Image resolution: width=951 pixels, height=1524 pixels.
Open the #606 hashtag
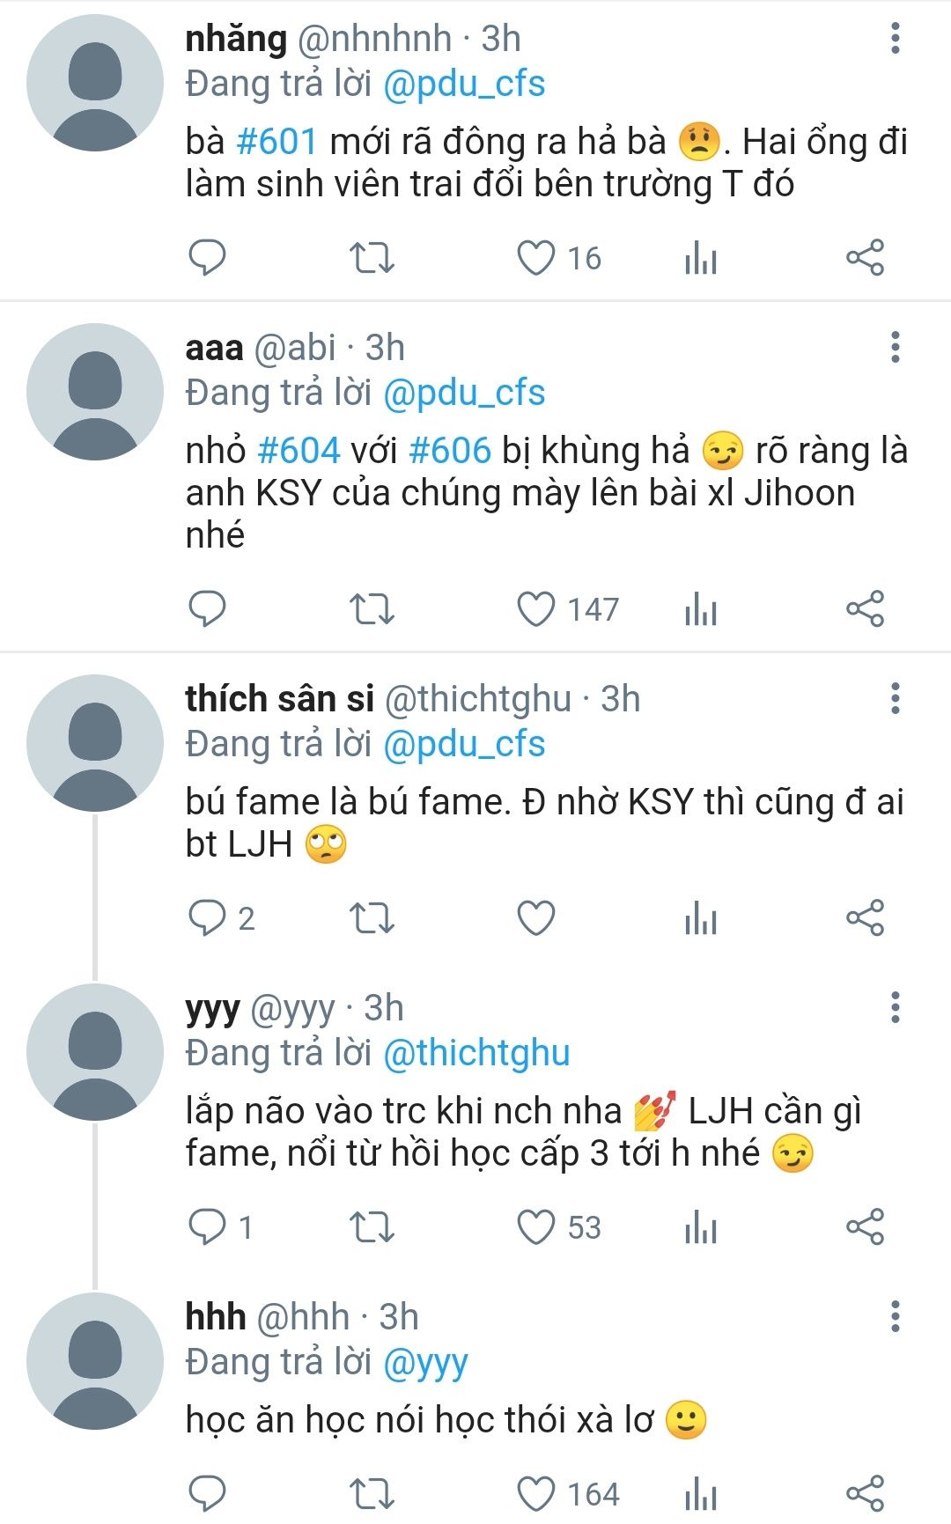pyautogui.click(x=450, y=451)
